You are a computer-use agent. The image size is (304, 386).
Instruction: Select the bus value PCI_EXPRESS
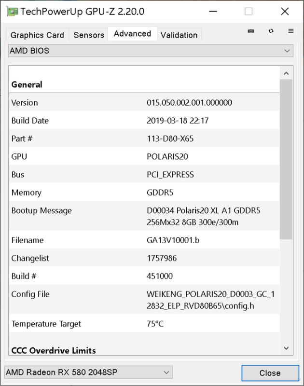(x=170, y=175)
